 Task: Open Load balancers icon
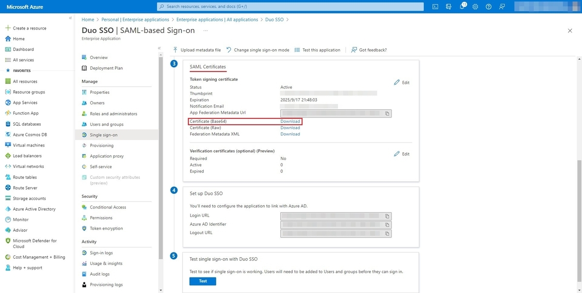click(x=8, y=156)
